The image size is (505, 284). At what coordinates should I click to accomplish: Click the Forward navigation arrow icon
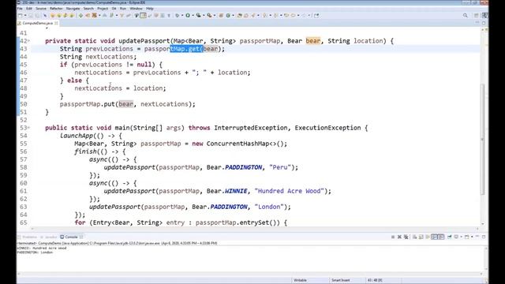(303, 15)
